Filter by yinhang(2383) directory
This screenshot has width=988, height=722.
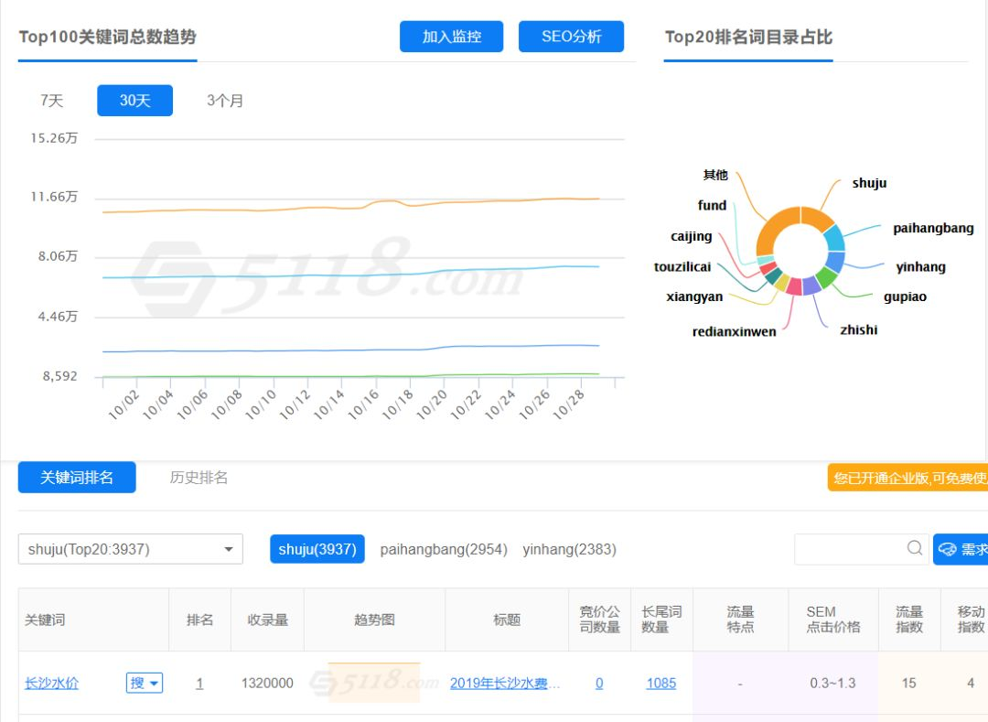click(569, 549)
